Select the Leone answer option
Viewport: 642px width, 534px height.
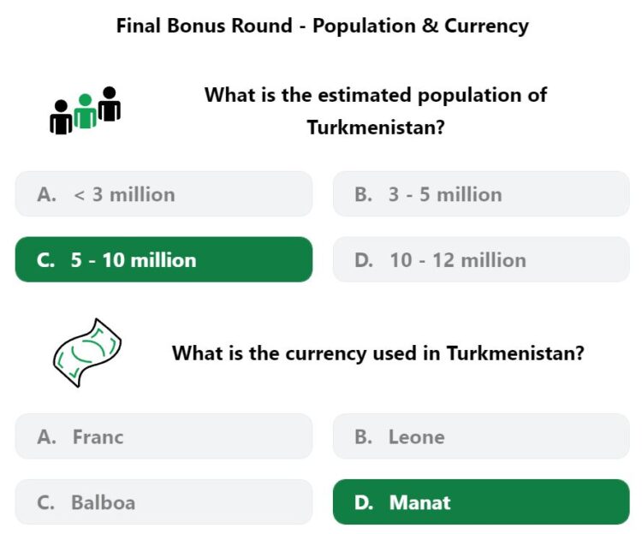click(481, 436)
